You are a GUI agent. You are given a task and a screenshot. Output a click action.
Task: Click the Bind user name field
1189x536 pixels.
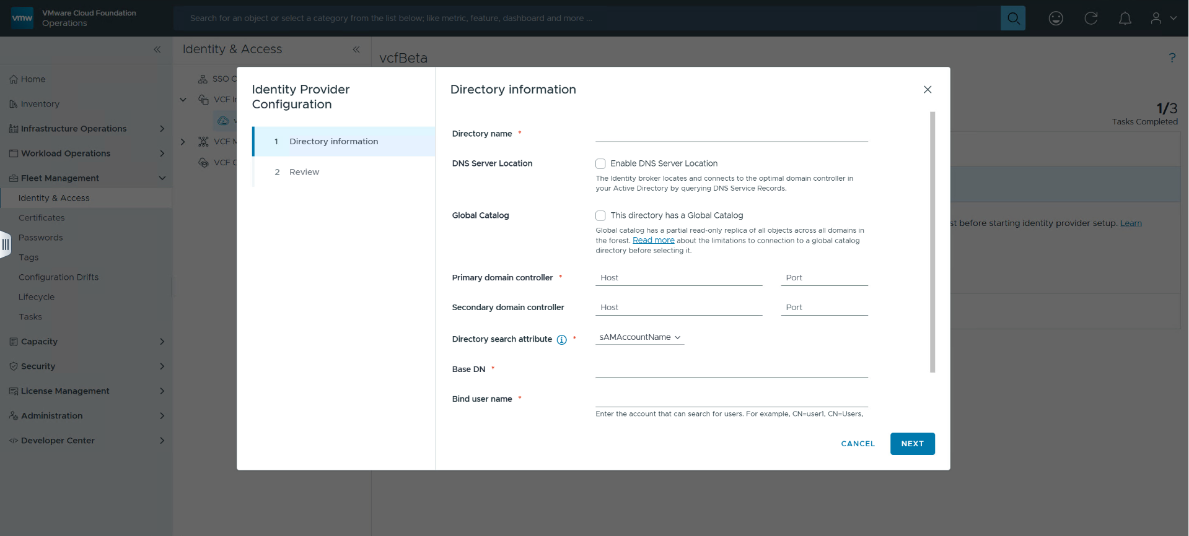[x=732, y=399]
